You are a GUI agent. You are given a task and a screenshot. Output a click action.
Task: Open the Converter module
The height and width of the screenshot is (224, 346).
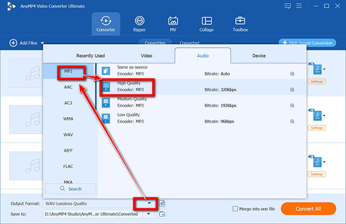pos(106,24)
